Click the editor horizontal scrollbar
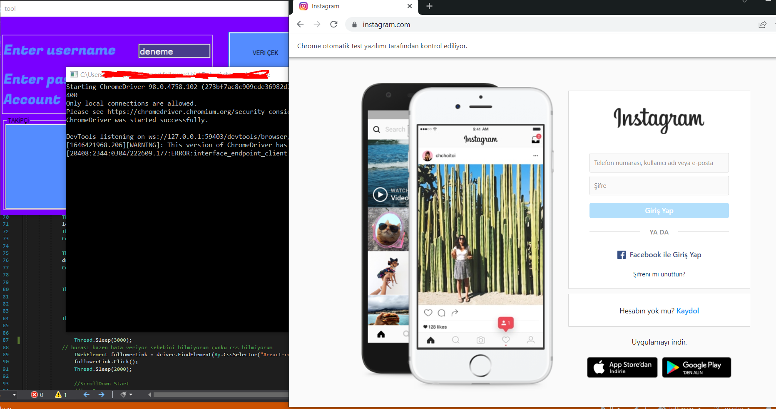This screenshot has height=409, width=776. (221, 395)
